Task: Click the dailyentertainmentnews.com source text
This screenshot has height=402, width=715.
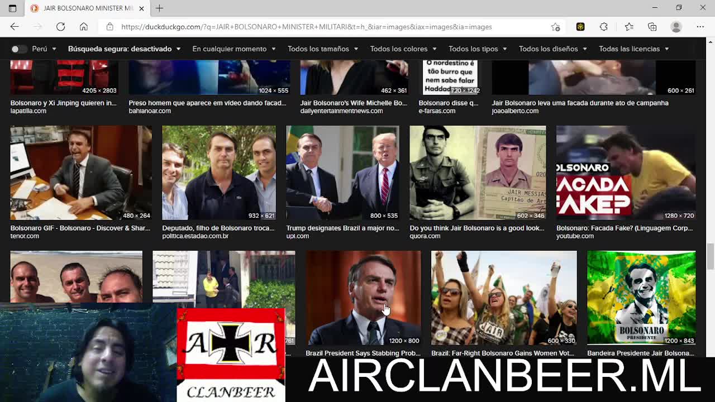Action: (x=341, y=111)
